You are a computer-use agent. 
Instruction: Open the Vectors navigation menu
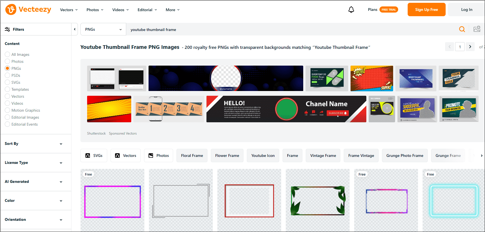69,10
